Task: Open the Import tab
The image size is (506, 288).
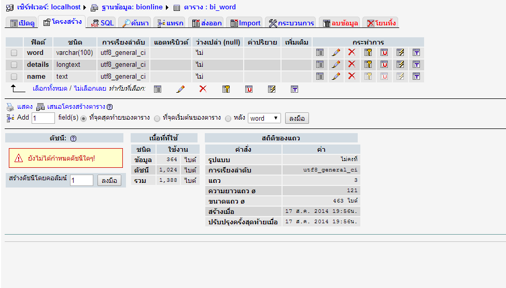Action: 246,23
